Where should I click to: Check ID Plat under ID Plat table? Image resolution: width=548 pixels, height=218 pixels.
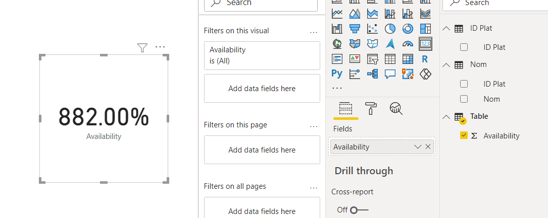(x=464, y=47)
